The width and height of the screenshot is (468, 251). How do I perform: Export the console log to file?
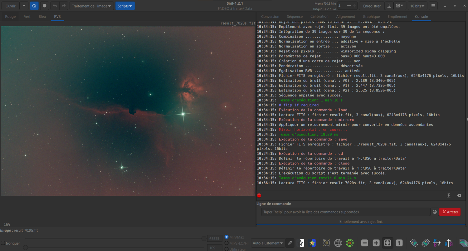pos(449,195)
